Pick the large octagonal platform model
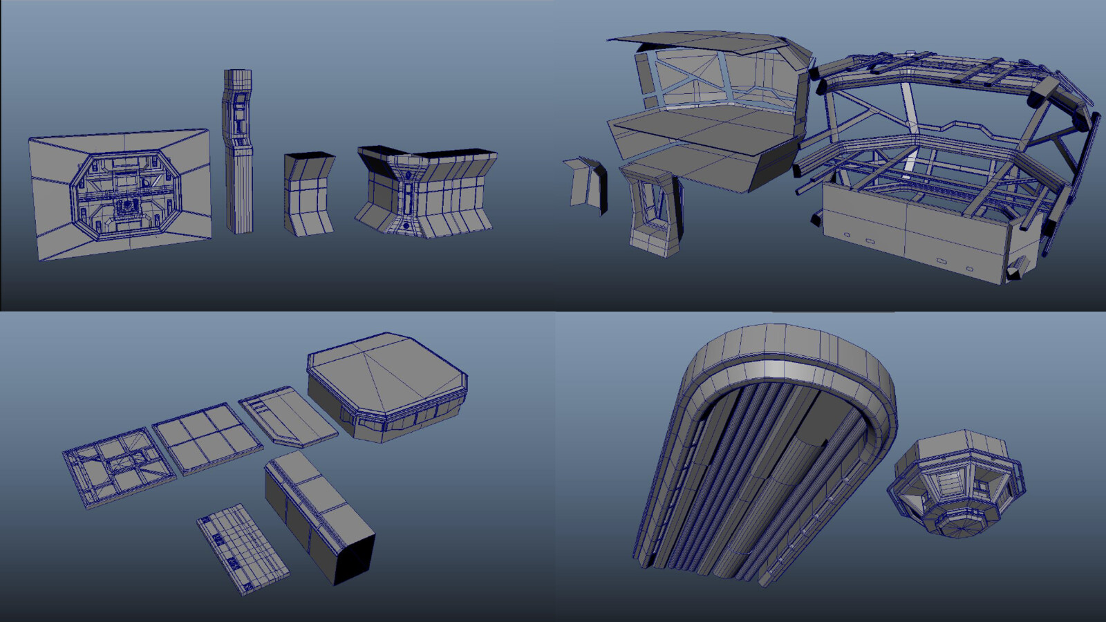The height and width of the screenshot is (622, 1106). 387,388
